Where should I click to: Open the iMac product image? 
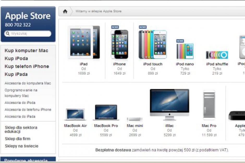coord(169,105)
